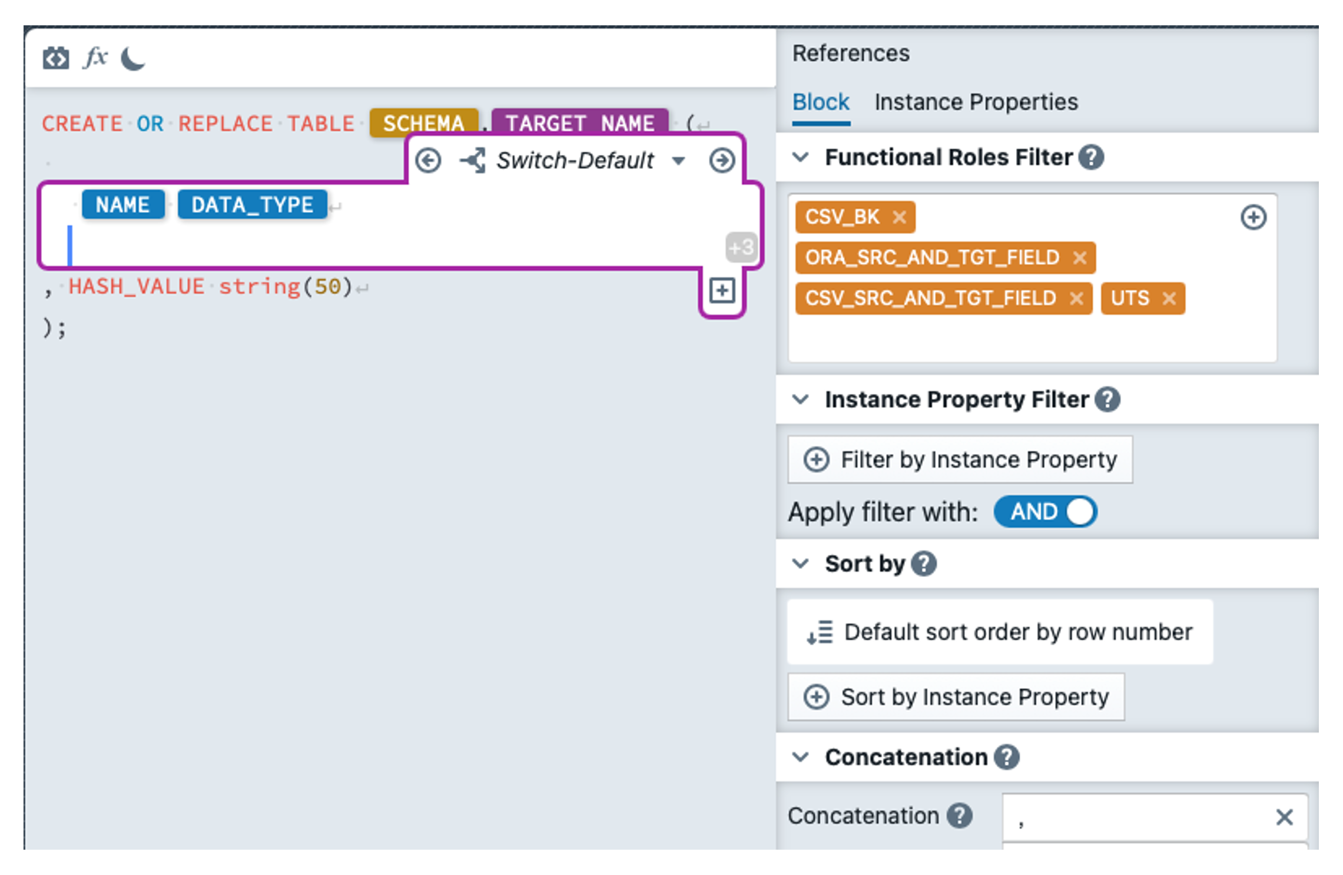
Task: Click Filter by Instance Property button
Action: (960, 459)
